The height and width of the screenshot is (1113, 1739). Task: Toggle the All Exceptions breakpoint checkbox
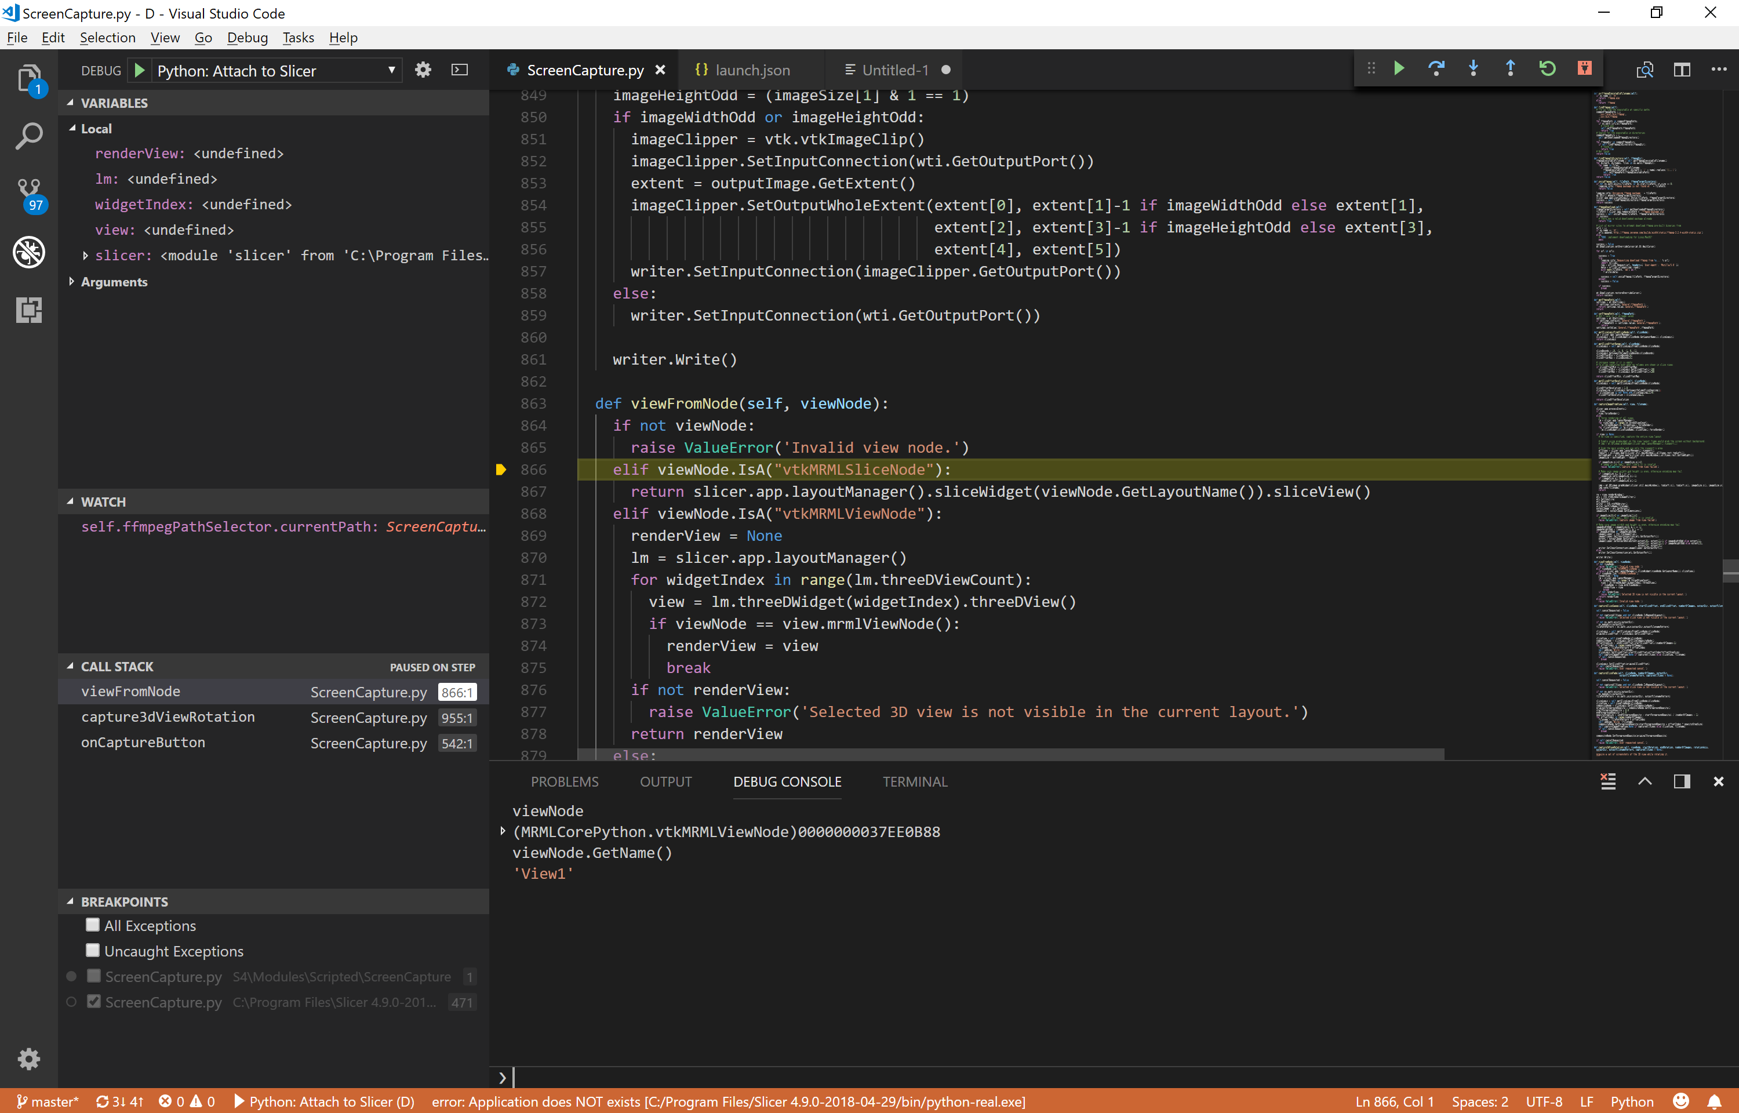point(93,924)
